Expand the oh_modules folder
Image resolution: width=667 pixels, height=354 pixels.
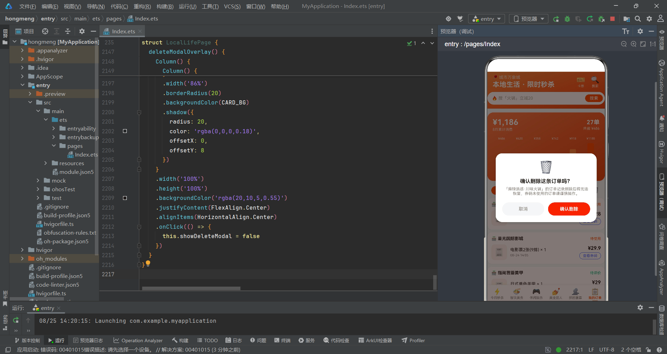pos(22,259)
